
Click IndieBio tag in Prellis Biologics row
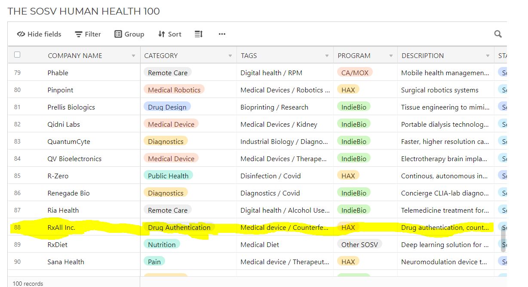(x=353, y=107)
